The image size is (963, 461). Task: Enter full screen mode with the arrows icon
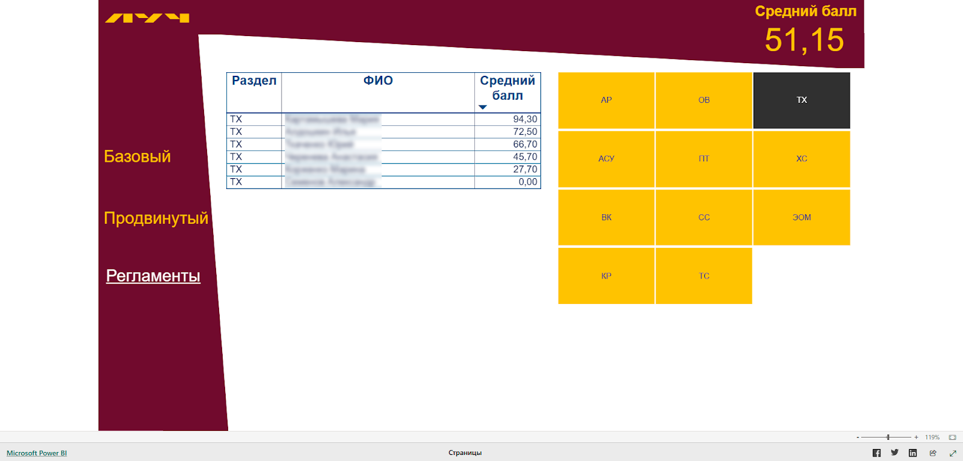[x=953, y=453]
